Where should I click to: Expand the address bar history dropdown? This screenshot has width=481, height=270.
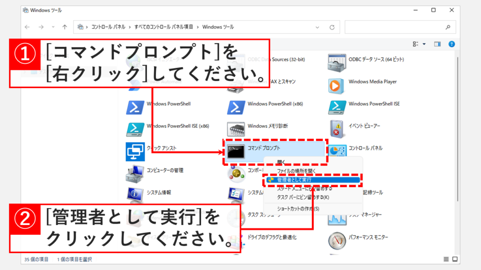click(317, 27)
